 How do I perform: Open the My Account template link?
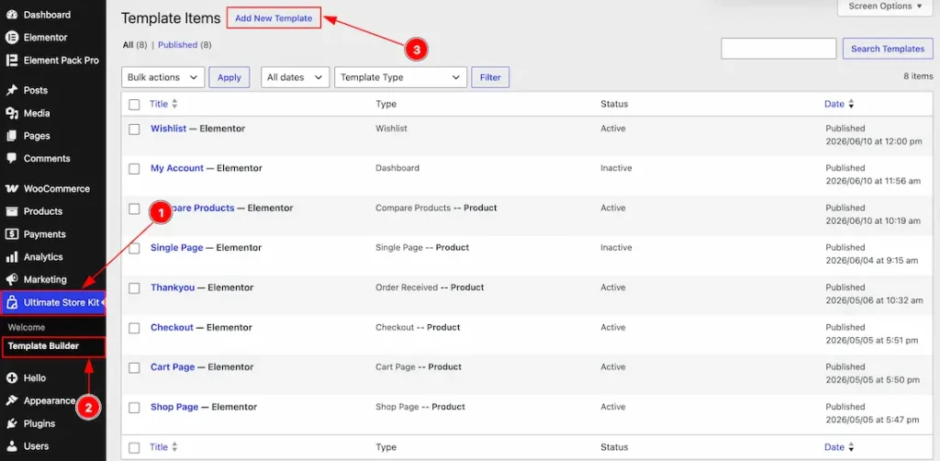[177, 168]
